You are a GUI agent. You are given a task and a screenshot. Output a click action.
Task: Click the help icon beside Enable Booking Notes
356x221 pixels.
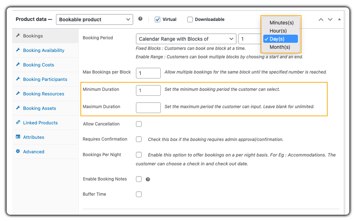(148, 179)
